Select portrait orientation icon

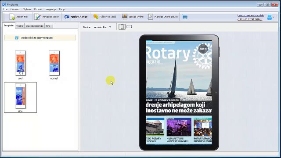(x=122, y=27)
